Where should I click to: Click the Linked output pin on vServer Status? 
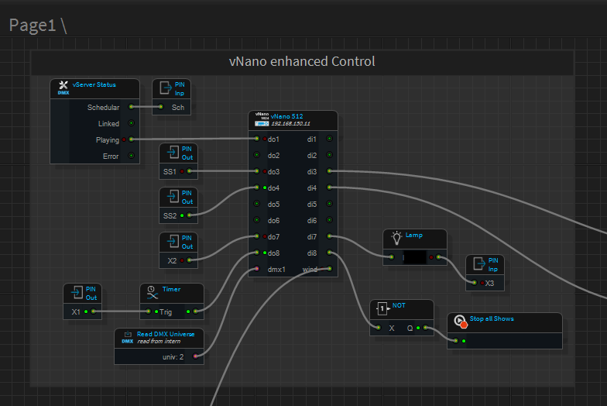coord(131,123)
